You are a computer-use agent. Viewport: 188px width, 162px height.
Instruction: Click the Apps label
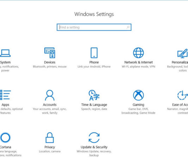click(5, 105)
